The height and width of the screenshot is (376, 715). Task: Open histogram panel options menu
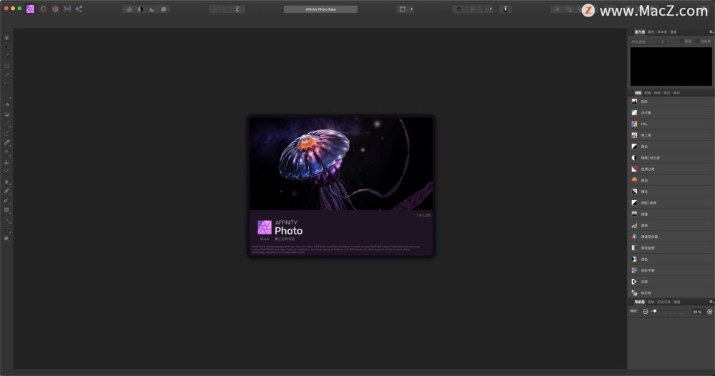[711, 32]
